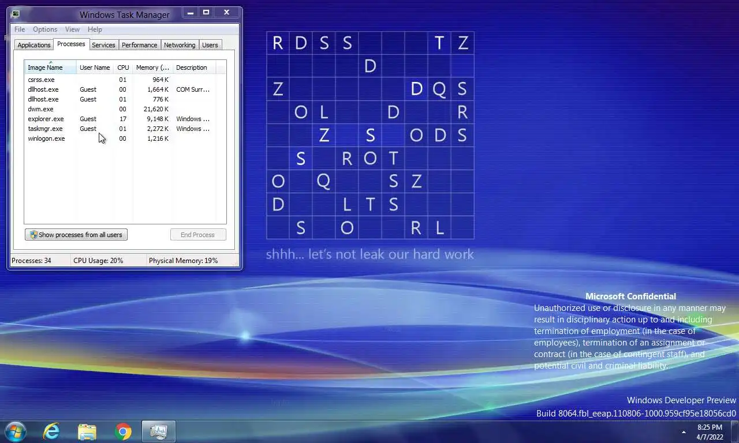The height and width of the screenshot is (443, 739).
Task: Maximize the Task Manager window
Action: point(206,12)
